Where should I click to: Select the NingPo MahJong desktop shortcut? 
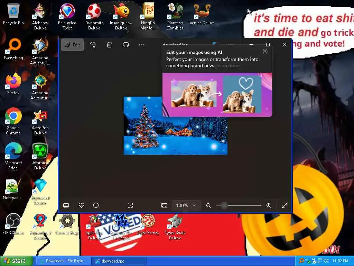click(148, 17)
